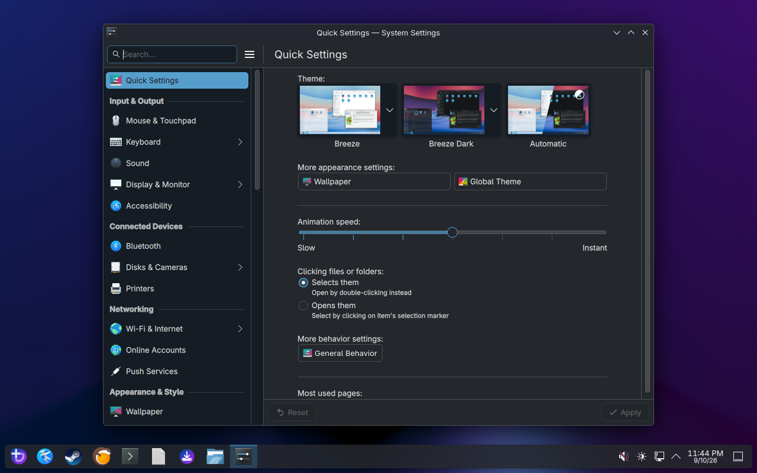The width and height of the screenshot is (757, 473).
Task: Click the sidebar vertical scrollbar
Action: (257, 129)
